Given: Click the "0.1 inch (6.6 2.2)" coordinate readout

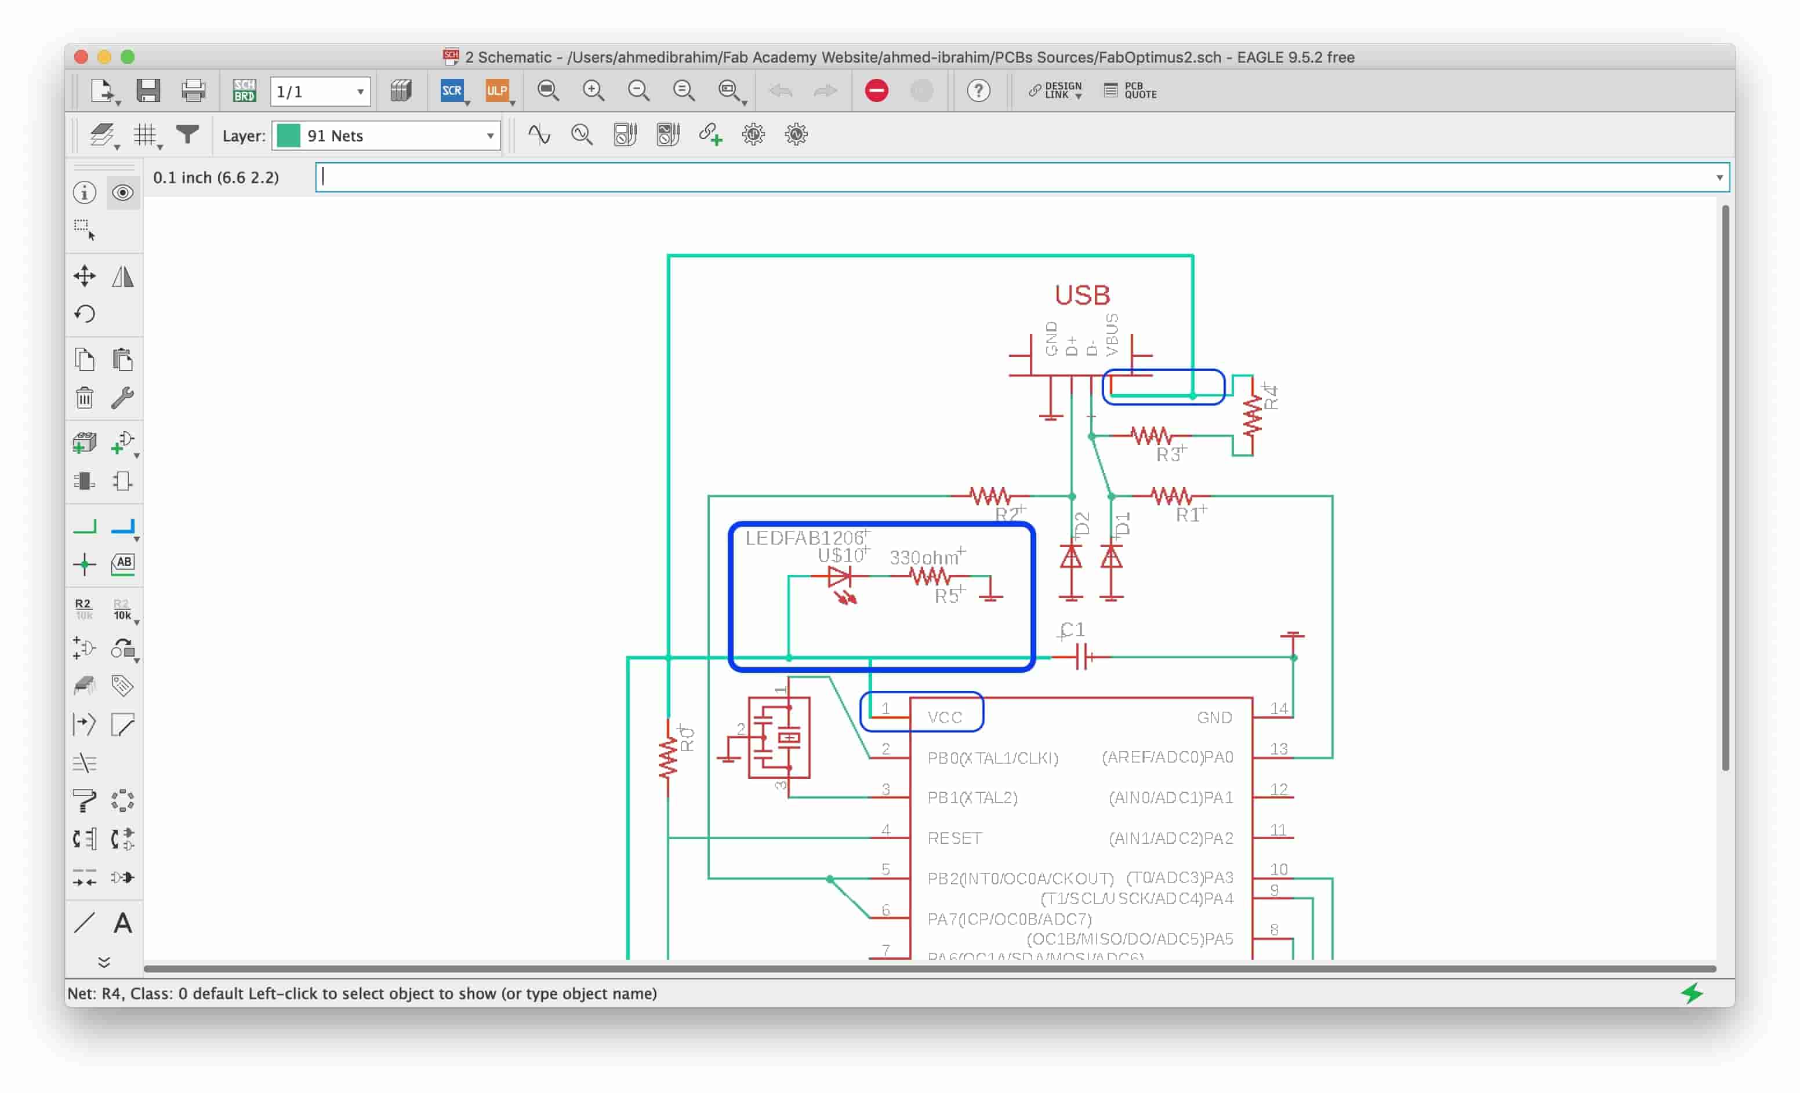Looking at the screenshot, I should click(216, 177).
